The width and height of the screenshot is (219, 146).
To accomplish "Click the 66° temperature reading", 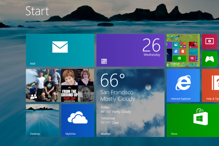I will tap(113, 80).
